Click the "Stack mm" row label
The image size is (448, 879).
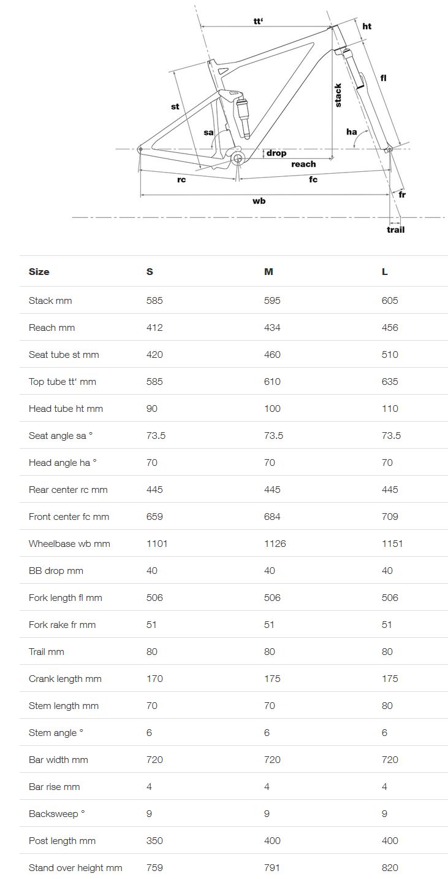point(50,300)
